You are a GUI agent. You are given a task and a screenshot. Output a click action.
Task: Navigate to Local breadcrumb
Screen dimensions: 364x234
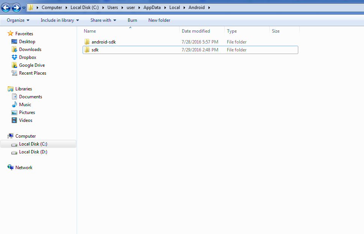tap(175, 7)
